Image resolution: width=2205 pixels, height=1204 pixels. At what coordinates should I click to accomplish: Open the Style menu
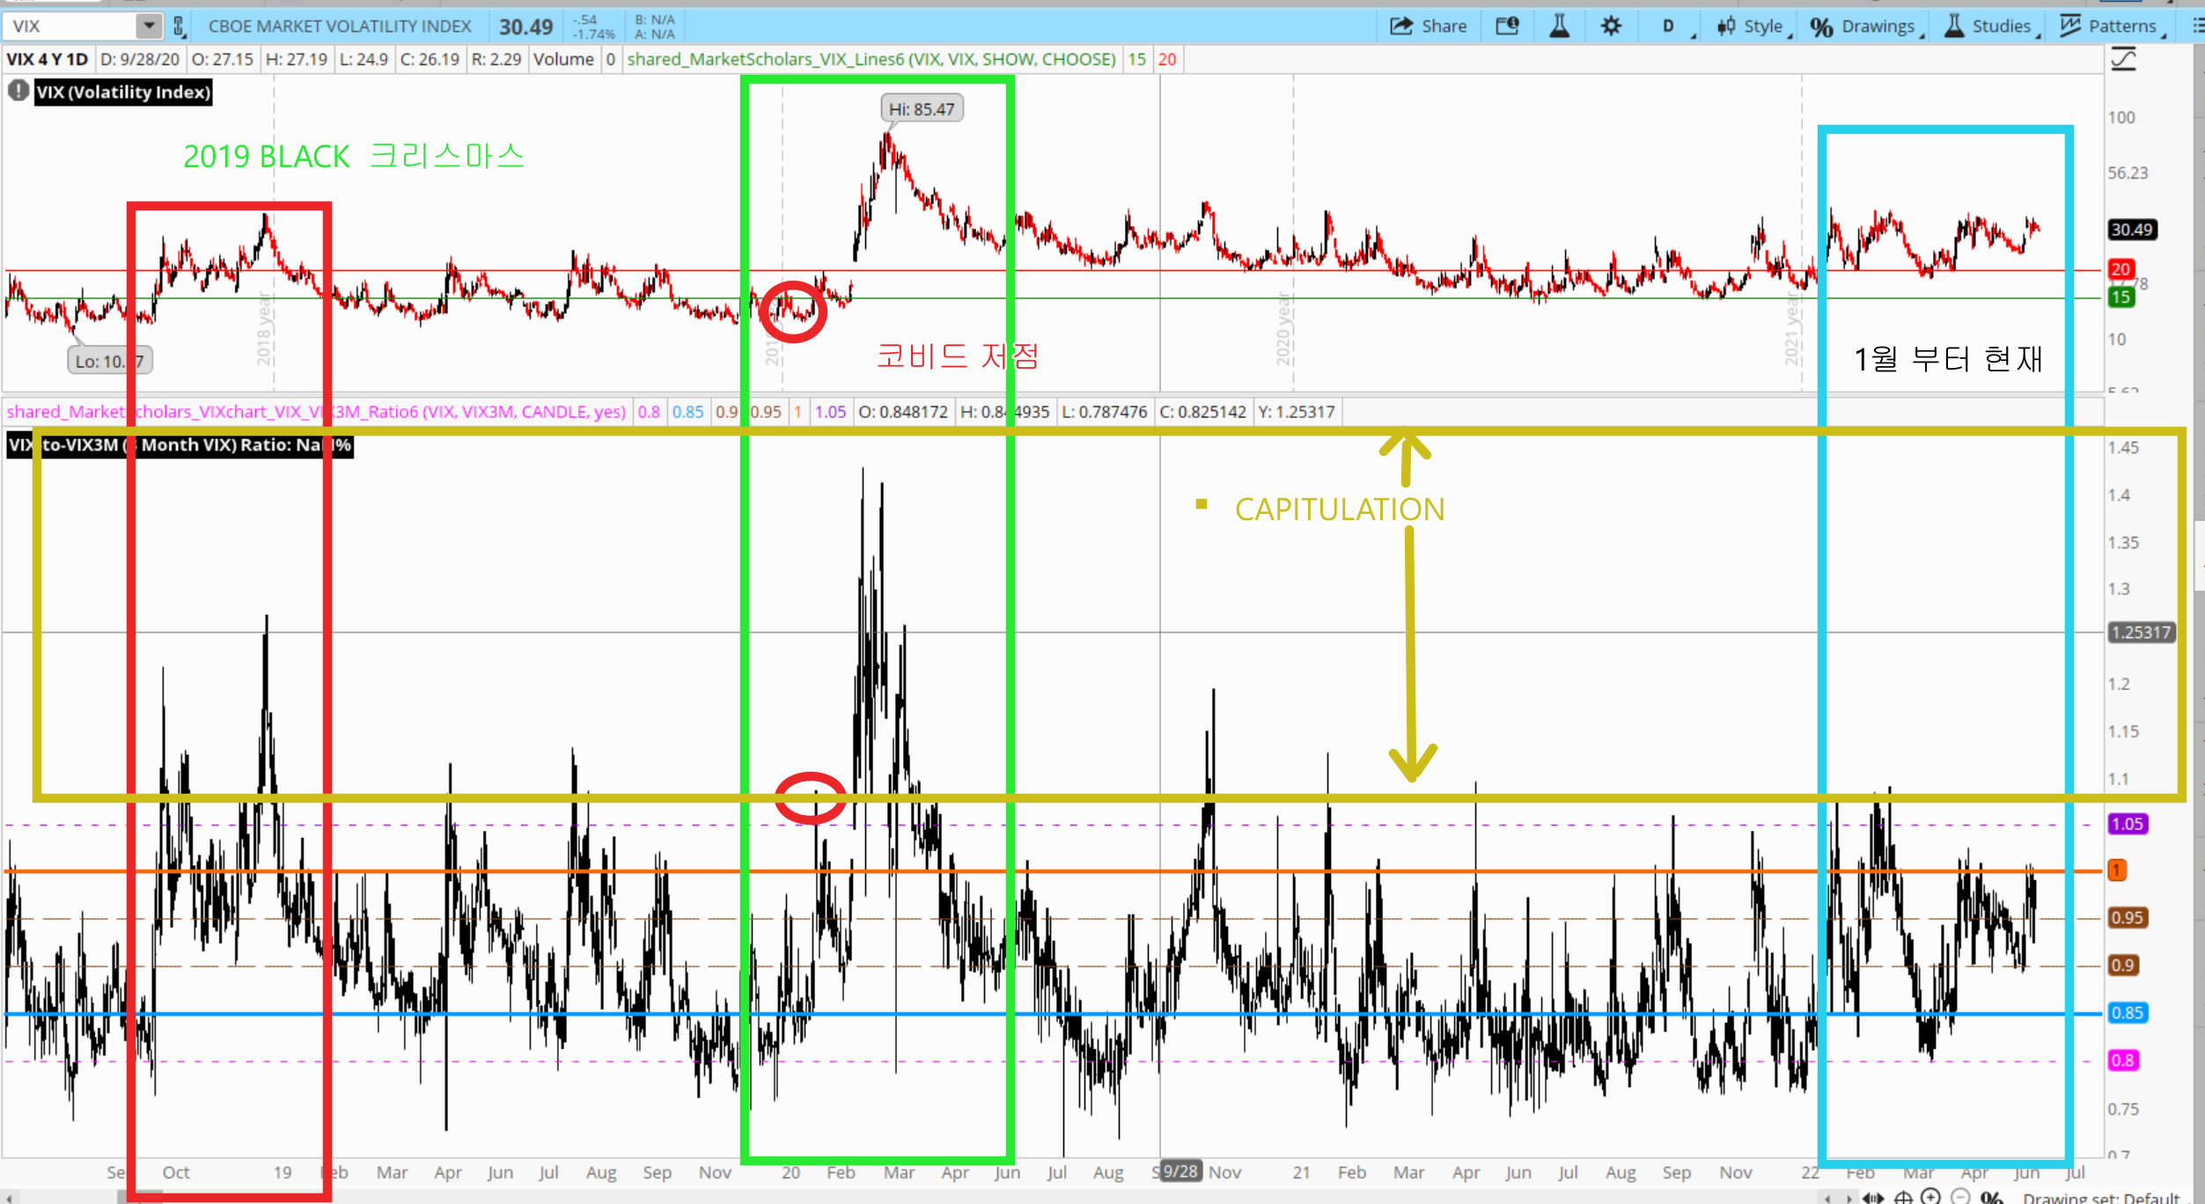1750,26
